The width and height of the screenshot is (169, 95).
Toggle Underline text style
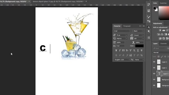[138, 50]
